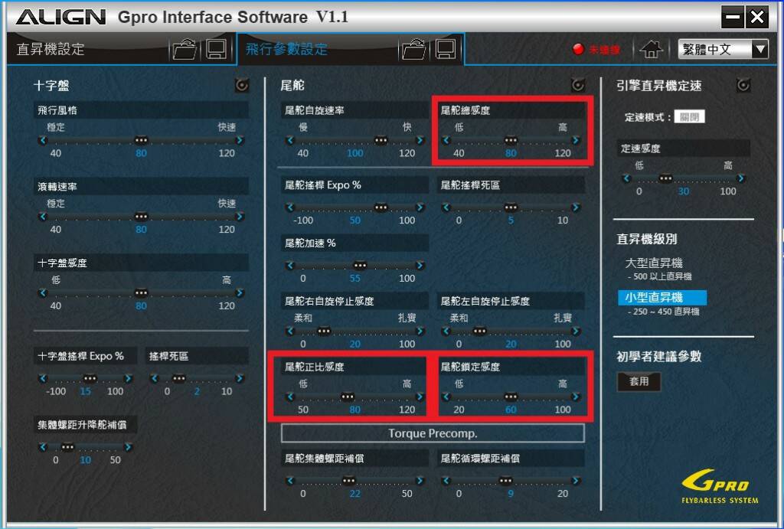Reset icon in 尾舵 section header

pos(578,86)
